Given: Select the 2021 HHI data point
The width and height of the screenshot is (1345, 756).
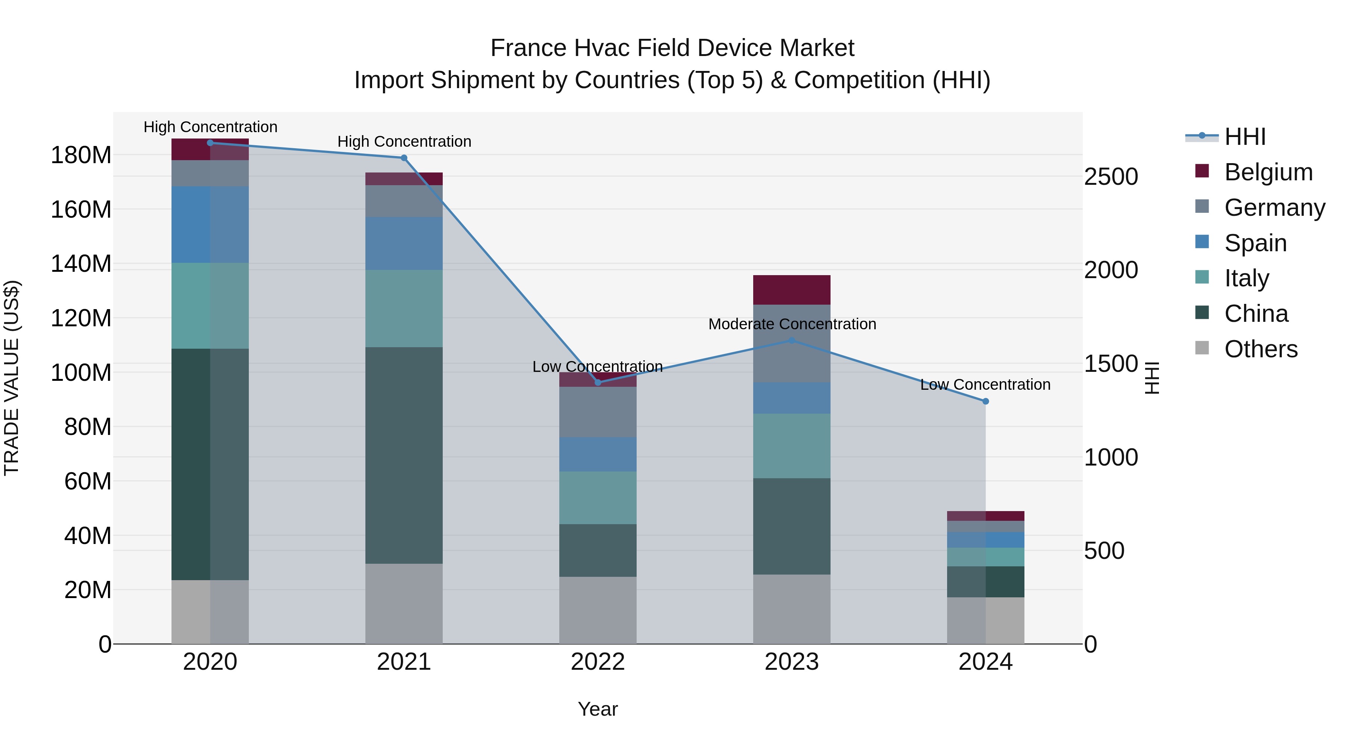Looking at the screenshot, I should point(404,158).
